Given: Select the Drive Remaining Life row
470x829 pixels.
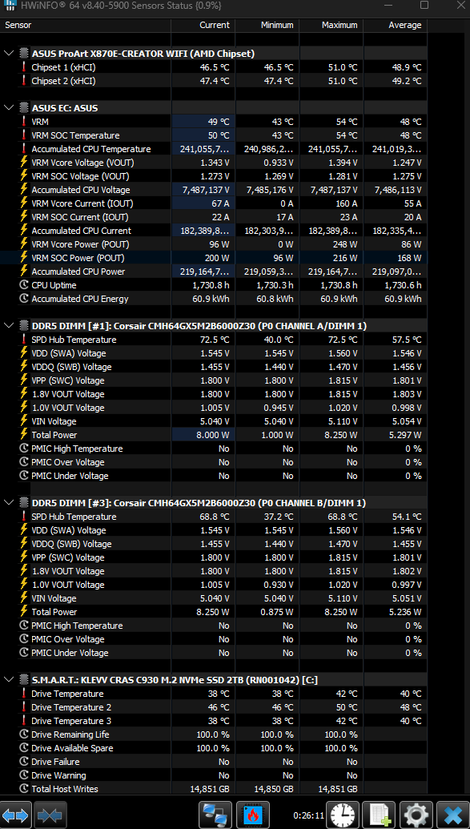Looking at the screenshot, I should pos(214,734).
